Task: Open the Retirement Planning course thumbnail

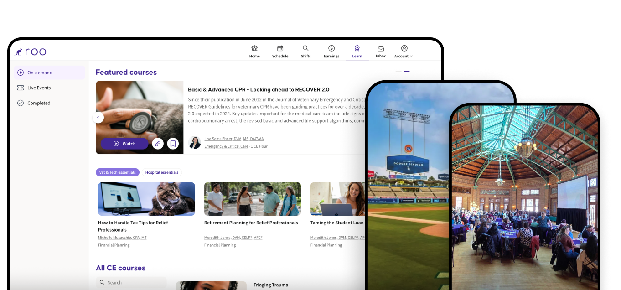Action: coord(253,199)
